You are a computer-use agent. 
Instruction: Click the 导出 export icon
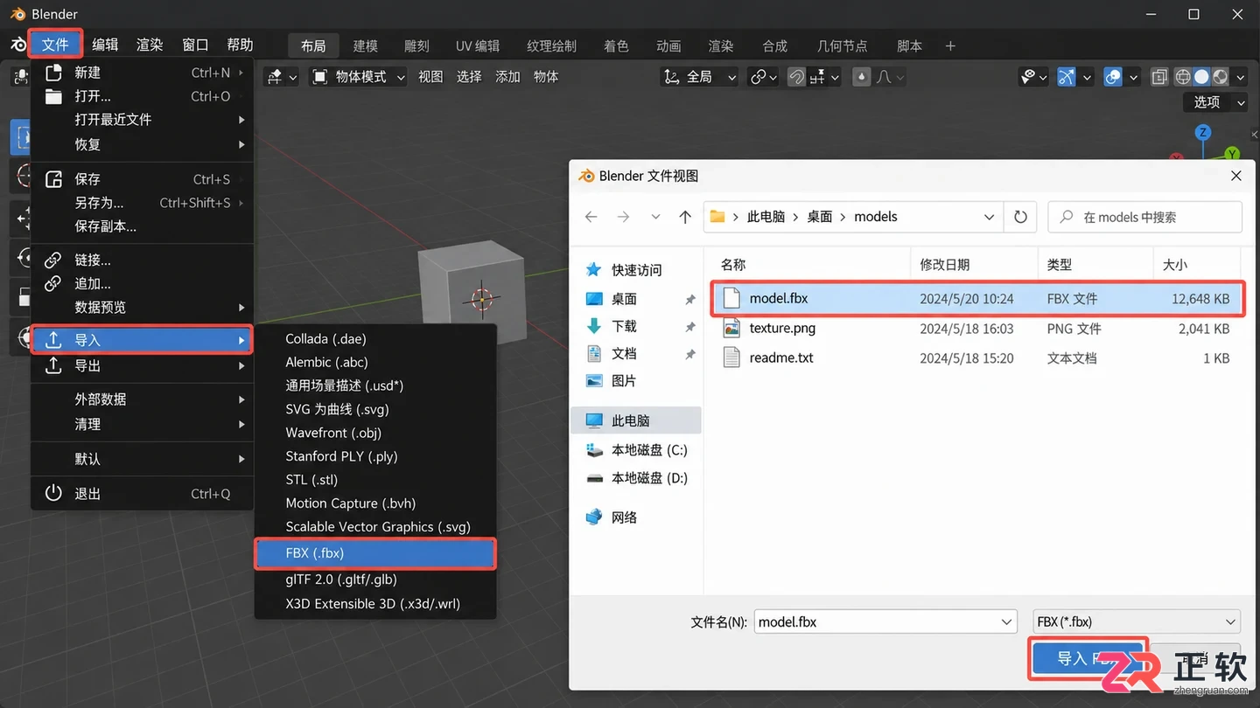pos(53,365)
